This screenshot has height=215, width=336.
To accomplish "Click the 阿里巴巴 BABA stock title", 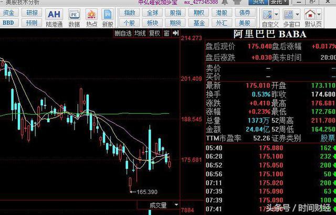I will [x=270, y=34].
